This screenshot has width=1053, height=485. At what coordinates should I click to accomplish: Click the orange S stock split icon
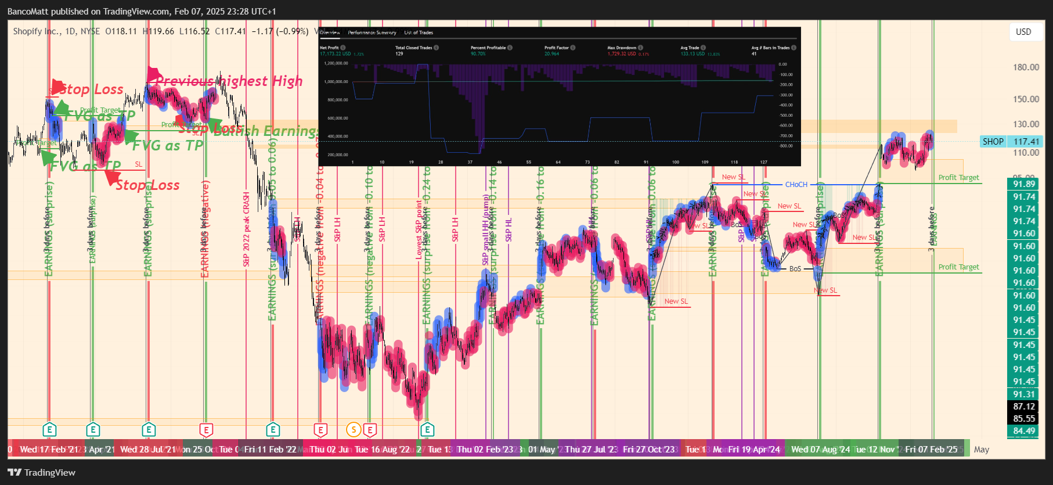(353, 430)
